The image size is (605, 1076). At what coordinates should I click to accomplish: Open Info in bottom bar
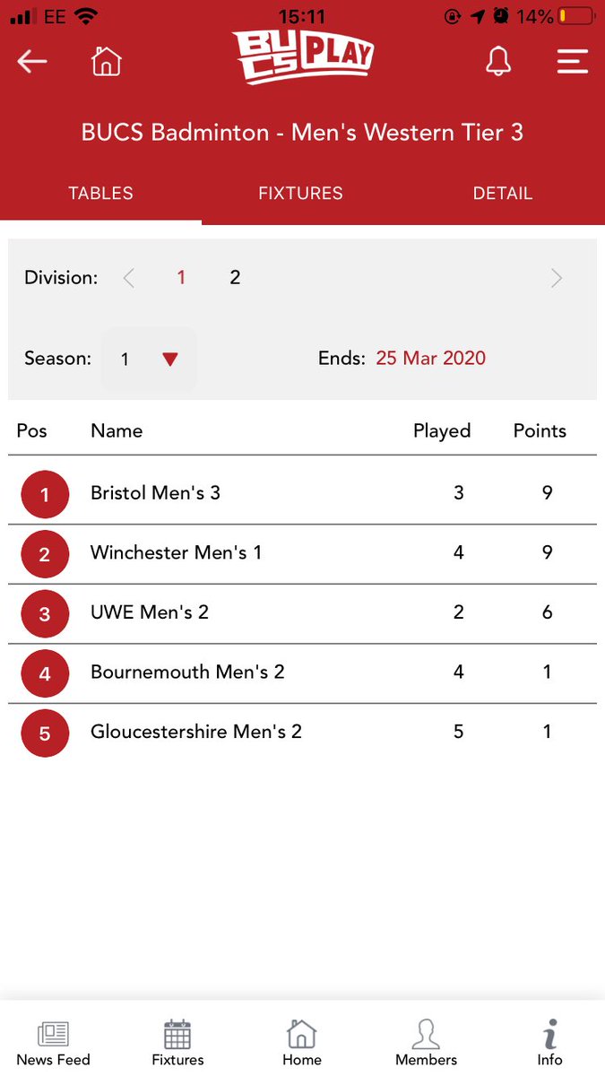[549, 1044]
